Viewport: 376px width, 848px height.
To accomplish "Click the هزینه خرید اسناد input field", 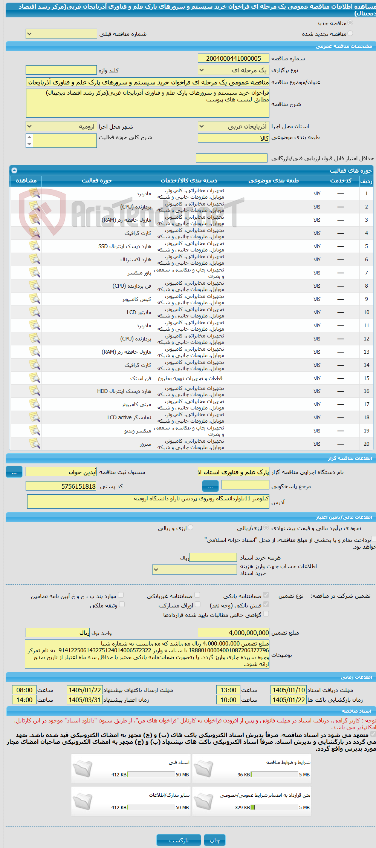I will tap(213, 557).
